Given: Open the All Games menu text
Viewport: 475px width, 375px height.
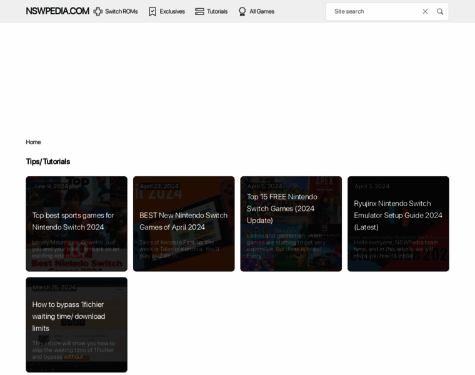Looking at the screenshot, I should coord(262,11).
